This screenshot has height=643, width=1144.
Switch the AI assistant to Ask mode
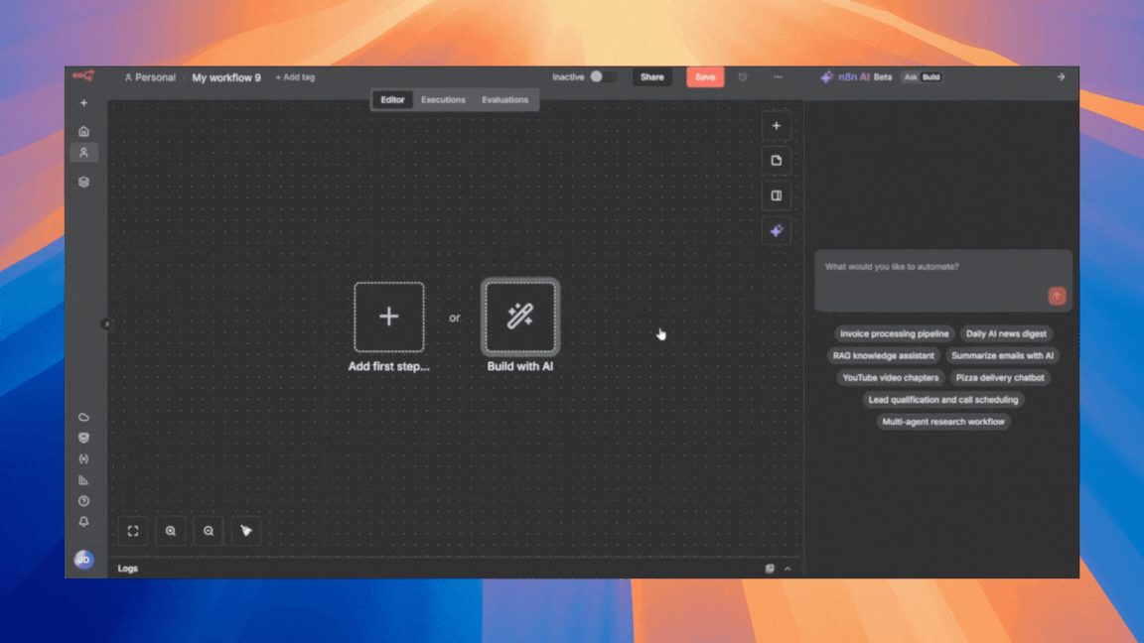click(x=911, y=76)
